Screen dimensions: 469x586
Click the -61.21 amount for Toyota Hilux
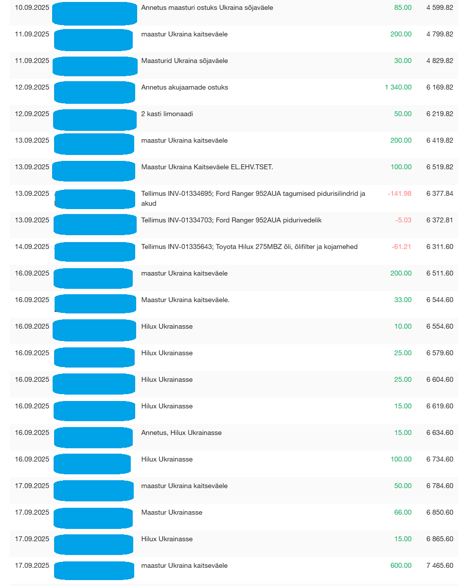coord(401,247)
